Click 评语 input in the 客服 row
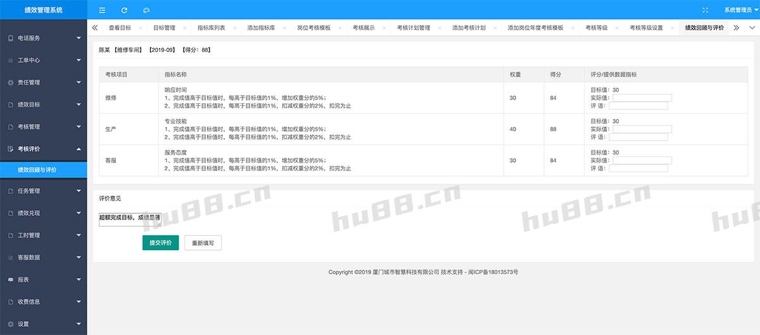 (640, 168)
